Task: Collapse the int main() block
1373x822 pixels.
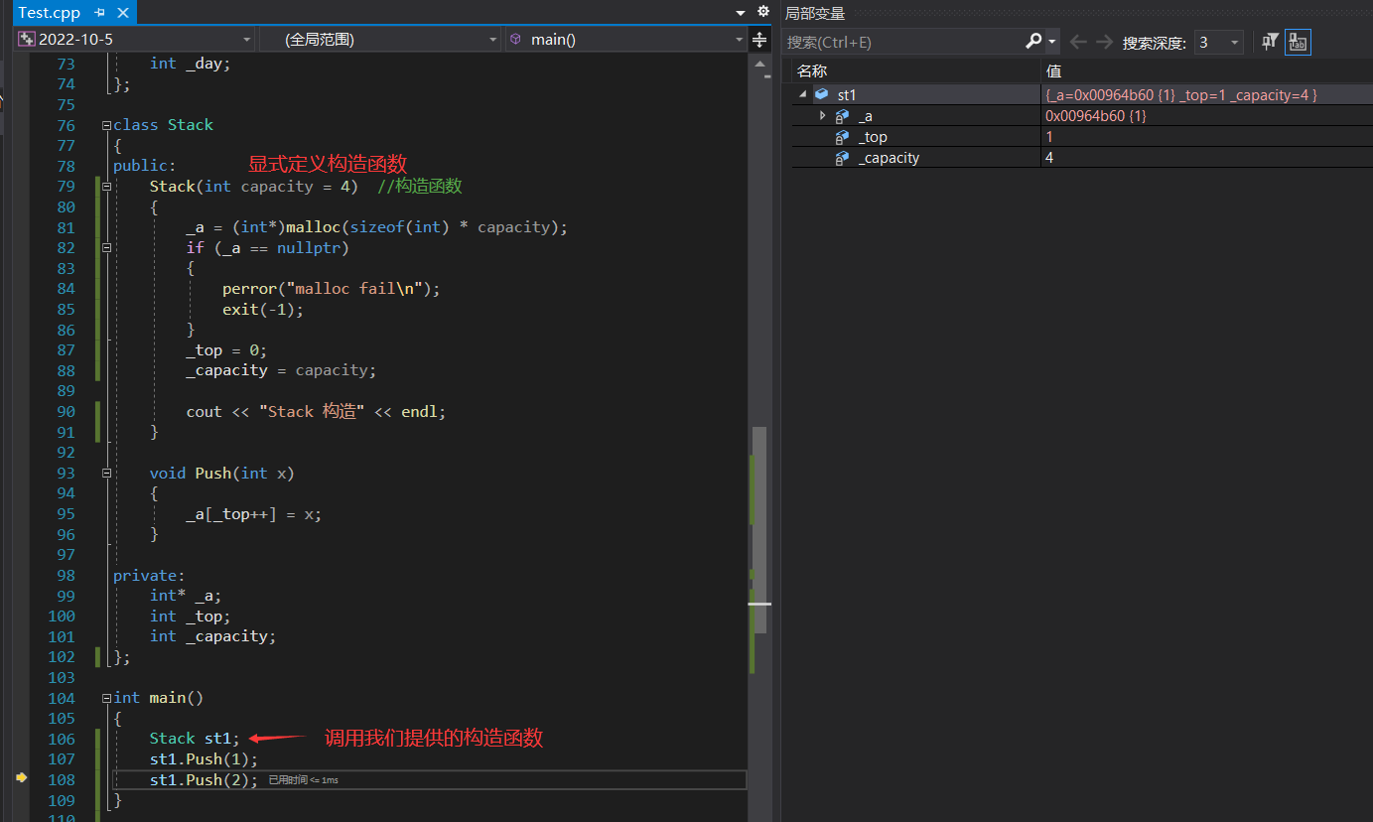Action: 106,699
